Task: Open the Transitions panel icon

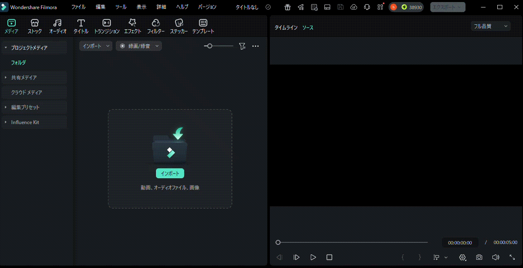Action: pos(107,23)
